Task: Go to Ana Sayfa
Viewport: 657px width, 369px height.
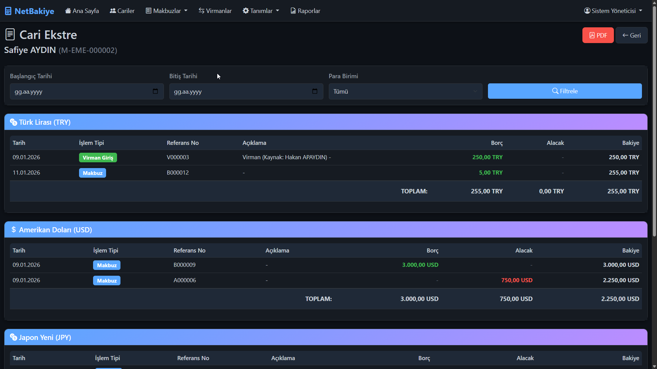Action: click(82, 11)
